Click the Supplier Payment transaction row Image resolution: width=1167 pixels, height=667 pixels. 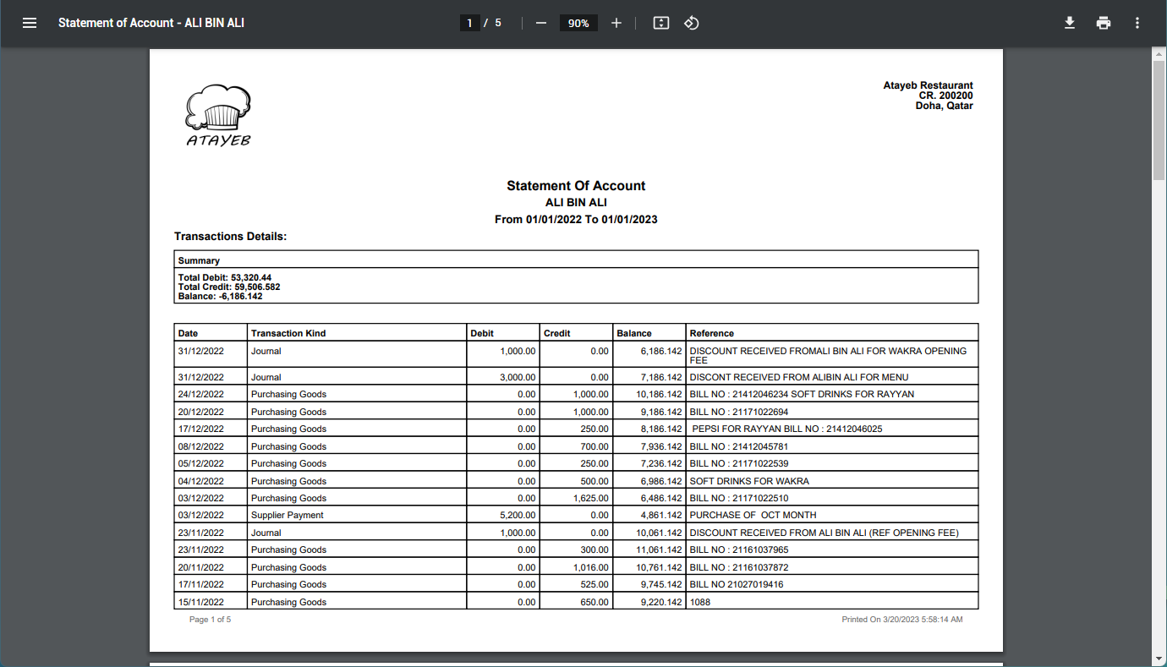coord(288,515)
